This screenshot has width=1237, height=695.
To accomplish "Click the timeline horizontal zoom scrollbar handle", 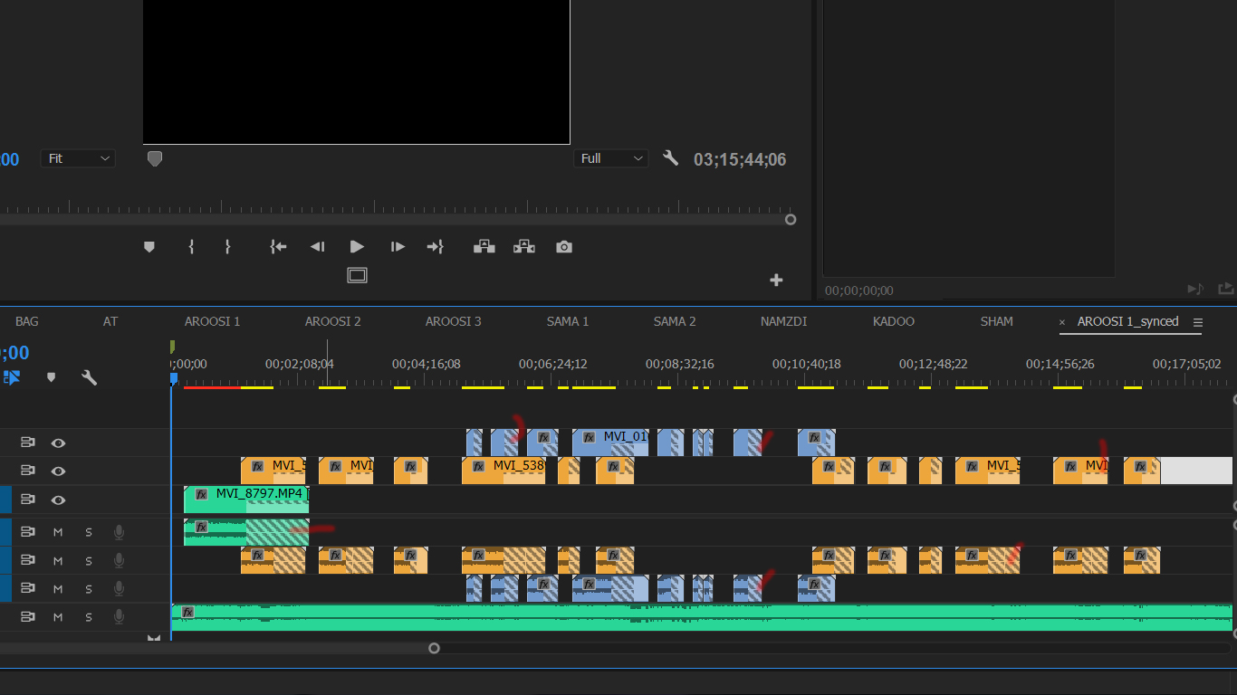I will 434,648.
